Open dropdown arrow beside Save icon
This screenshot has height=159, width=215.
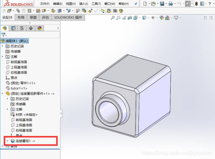[x=166, y=4]
